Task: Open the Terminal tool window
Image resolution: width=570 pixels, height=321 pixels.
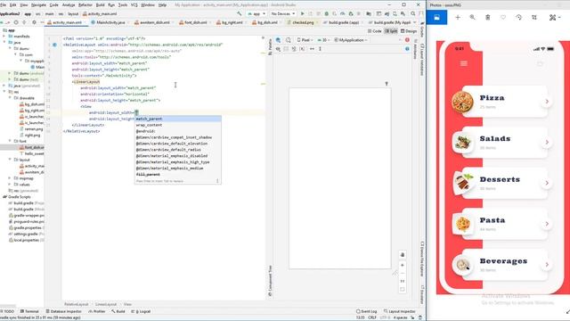Action: click(29, 311)
